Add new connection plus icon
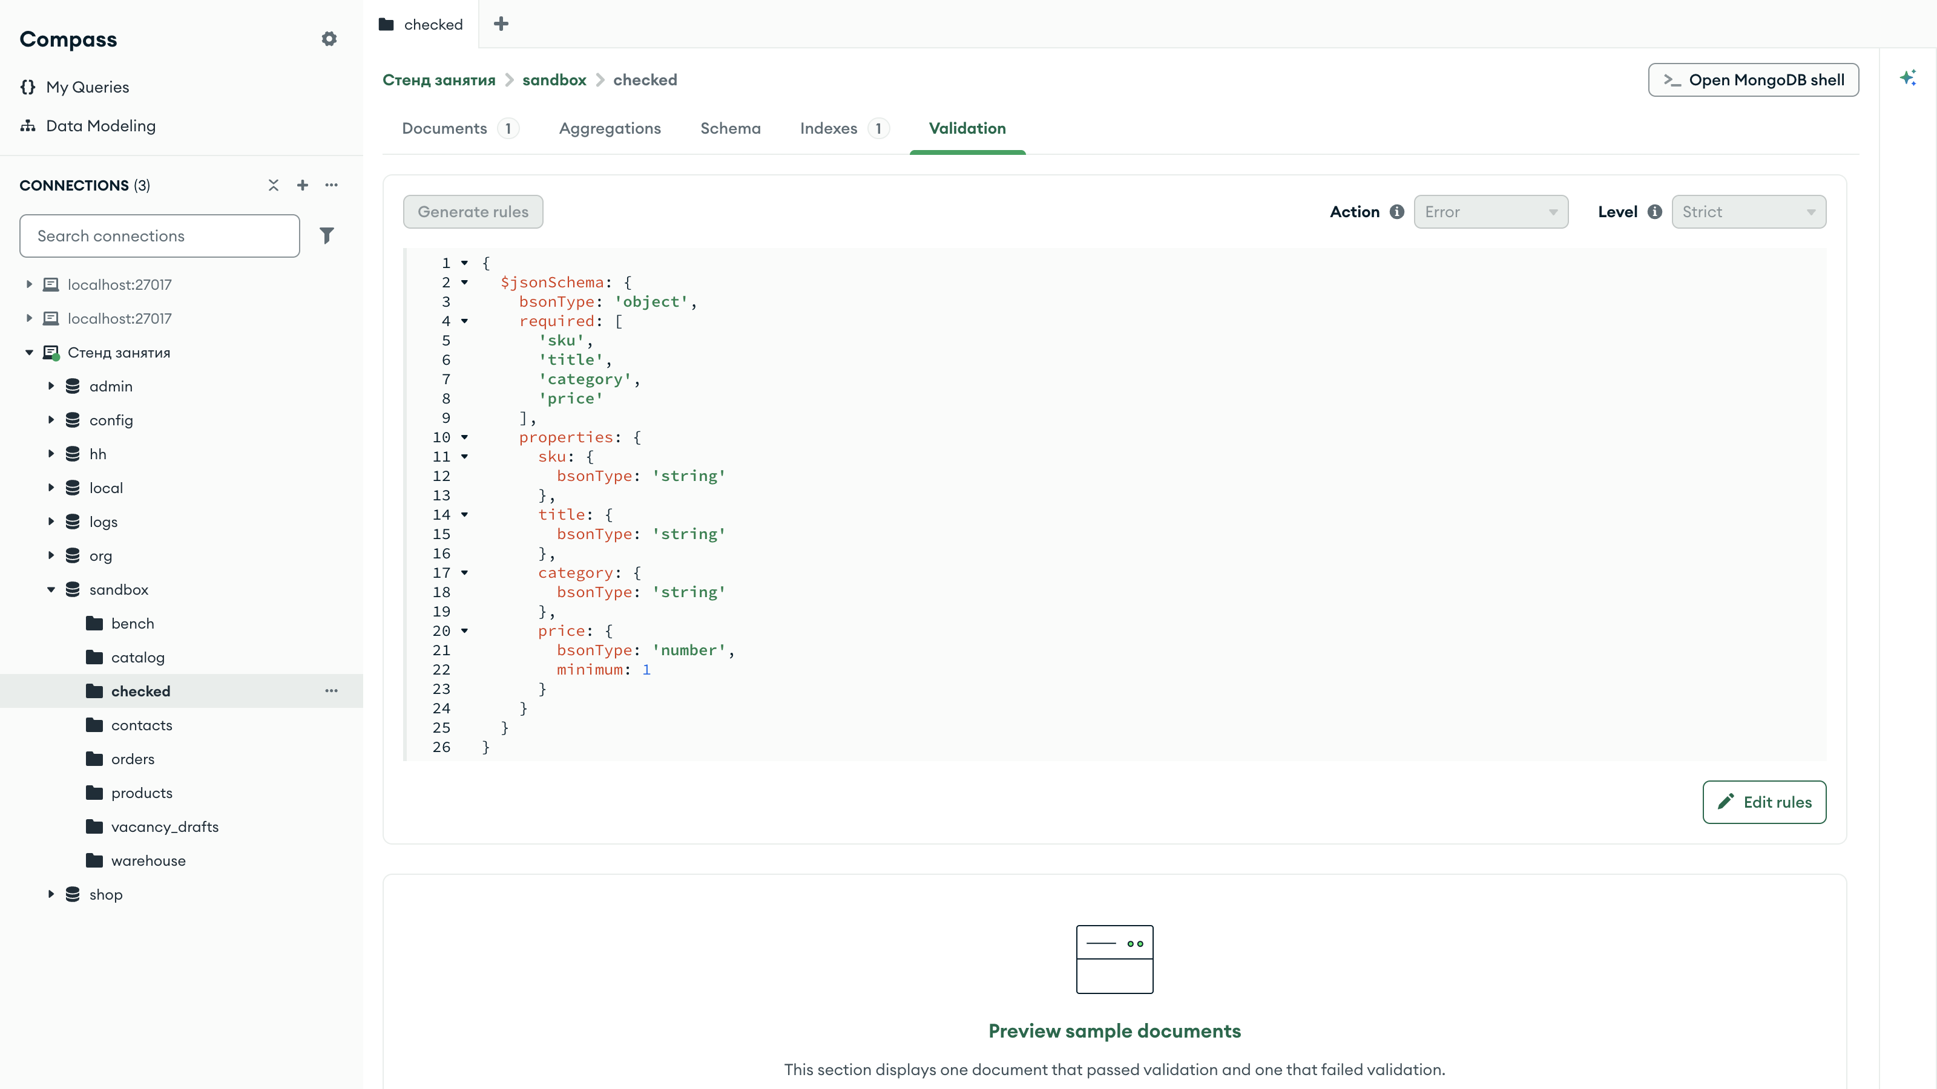Viewport: 1937px width, 1089px height. (302, 185)
